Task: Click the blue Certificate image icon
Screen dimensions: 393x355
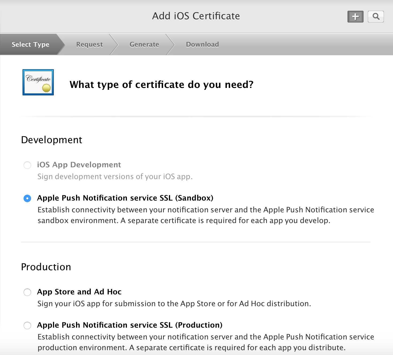Action: (38, 82)
